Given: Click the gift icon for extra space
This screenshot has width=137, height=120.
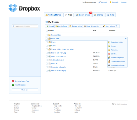Looking at the screenshot, I should 13,81.
